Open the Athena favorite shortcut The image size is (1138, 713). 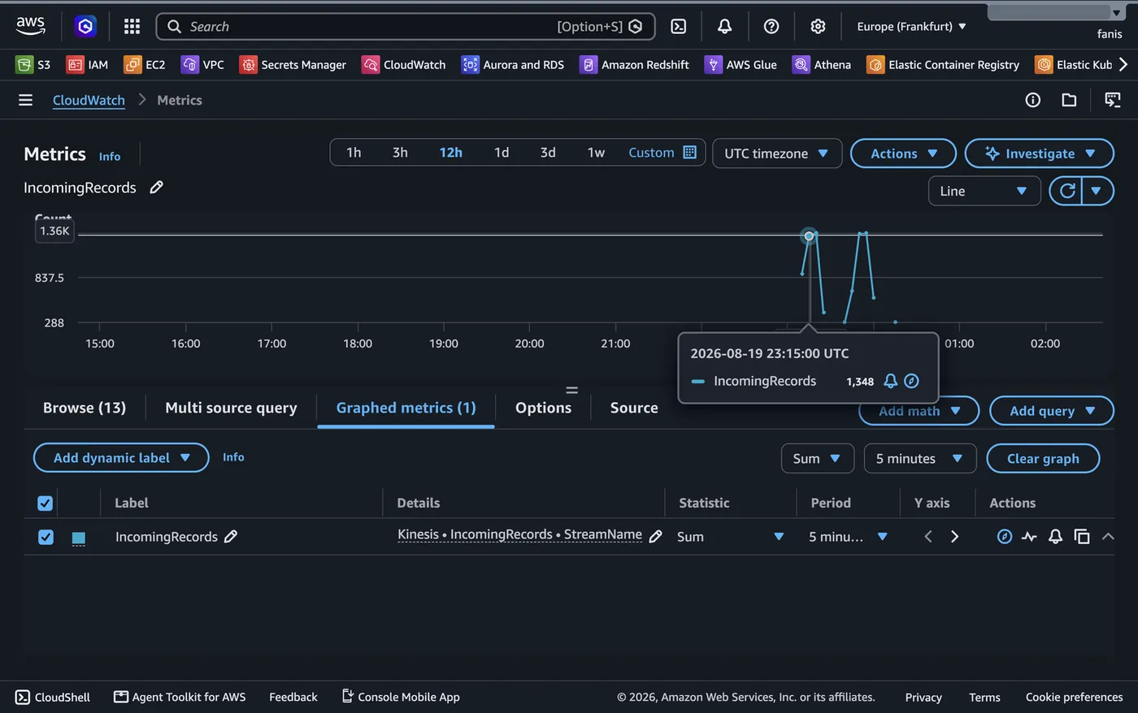pyautogui.click(x=822, y=65)
